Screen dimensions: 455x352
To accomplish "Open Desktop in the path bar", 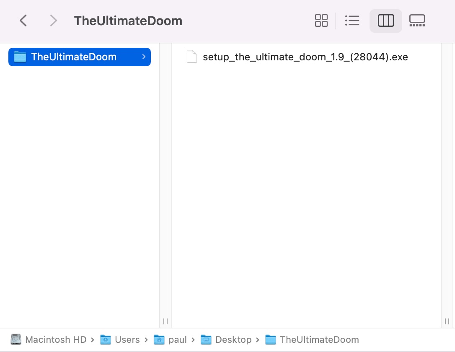I will click(233, 339).
